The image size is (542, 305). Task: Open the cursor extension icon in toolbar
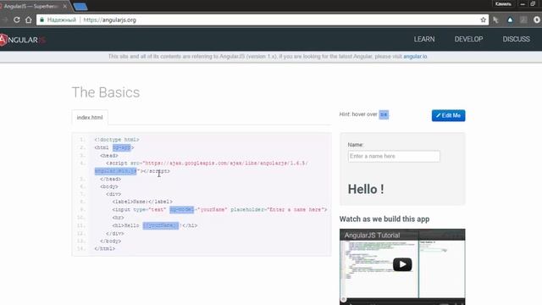[495, 20]
